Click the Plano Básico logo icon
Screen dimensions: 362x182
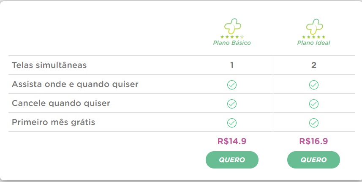pyautogui.click(x=232, y=27)
